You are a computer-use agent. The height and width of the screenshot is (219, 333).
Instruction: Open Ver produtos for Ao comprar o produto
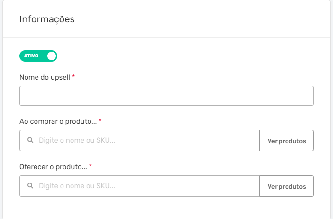point(286,140)
